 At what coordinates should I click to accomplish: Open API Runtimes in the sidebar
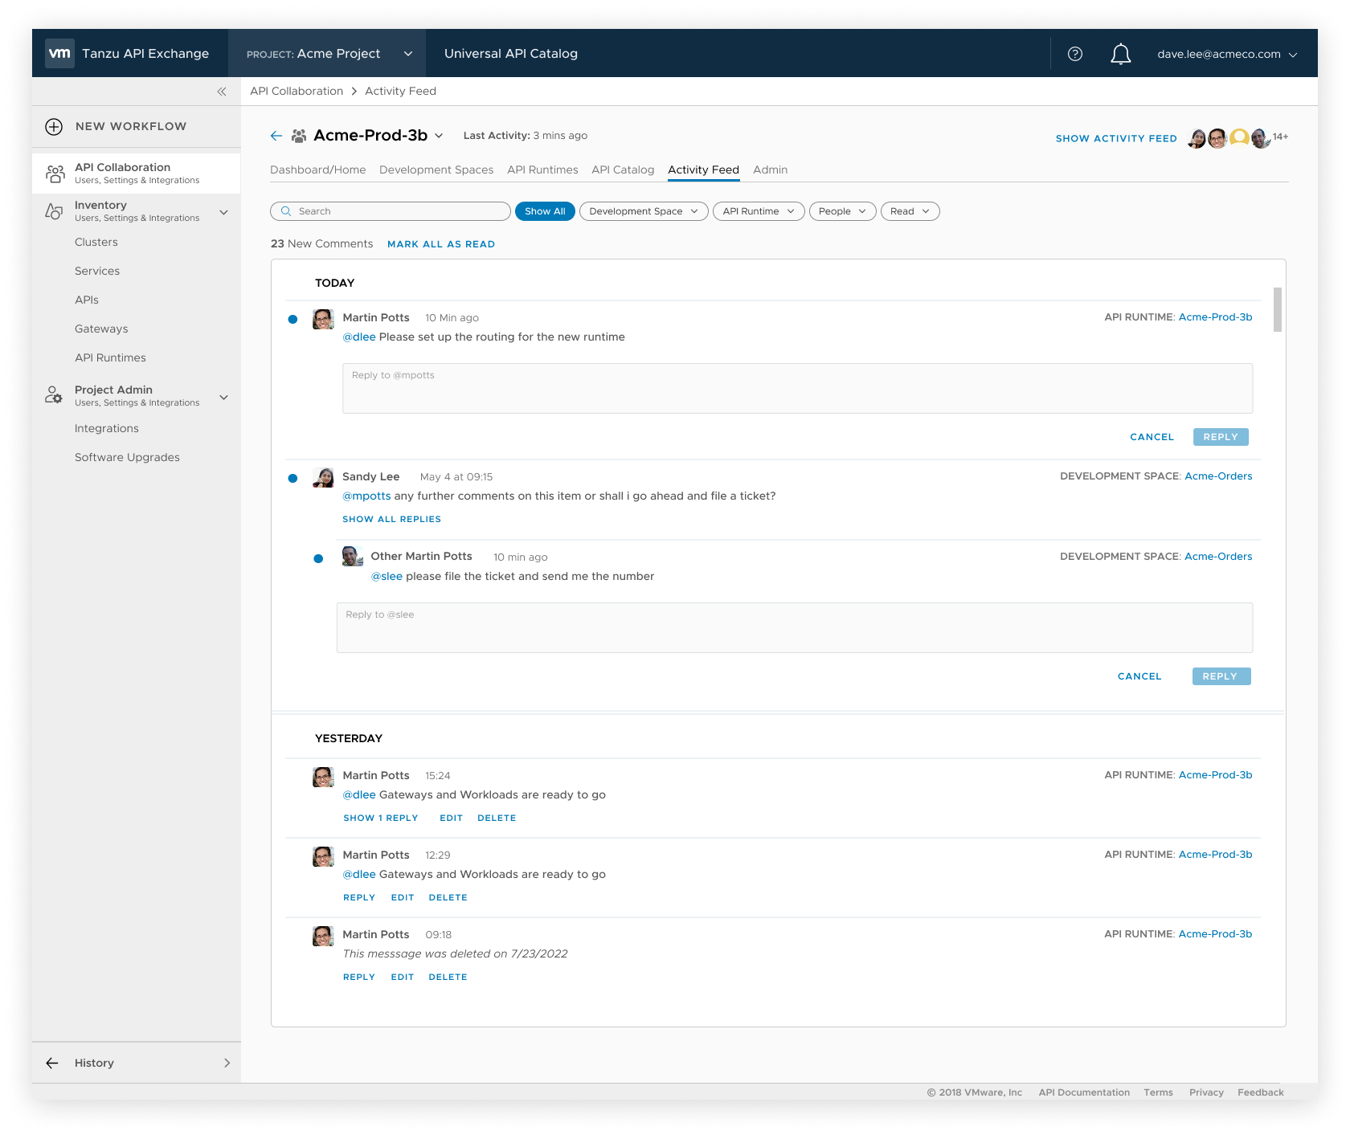[110, 357]
